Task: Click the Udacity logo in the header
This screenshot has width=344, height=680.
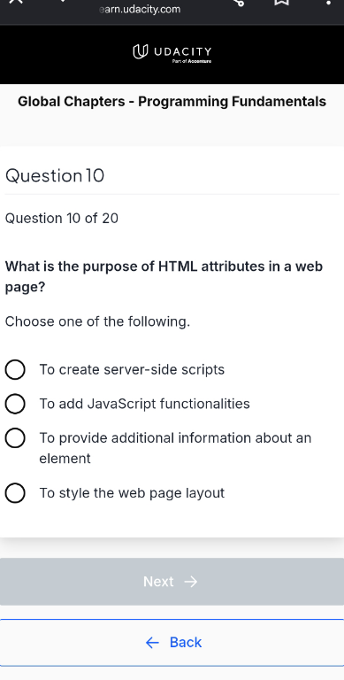Action: pos(172,52)
